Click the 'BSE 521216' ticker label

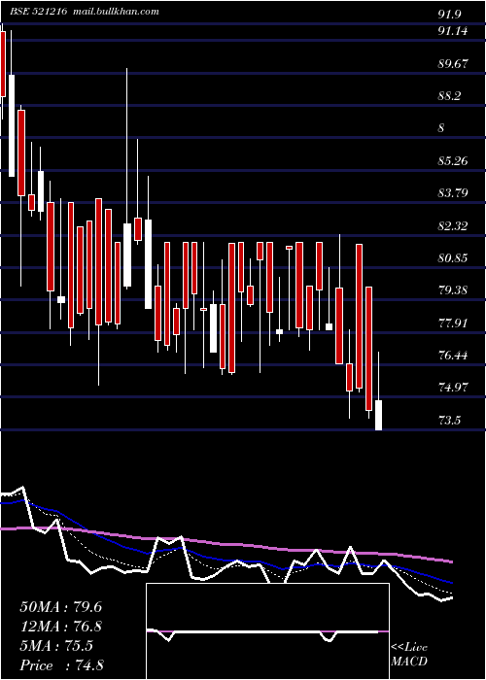coord(39,12)
